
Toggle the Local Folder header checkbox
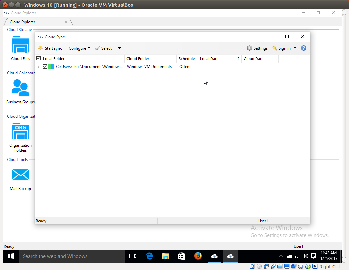pos(38,58)
